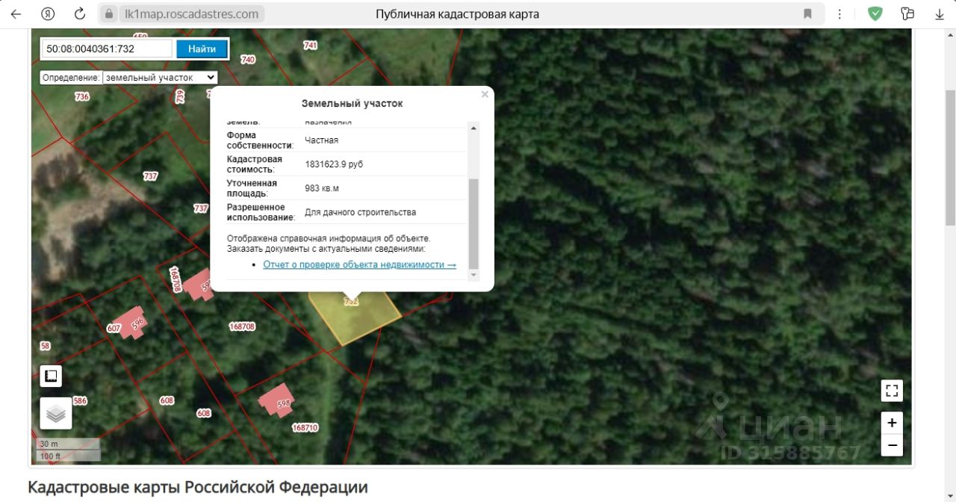The width and height of the screenshot is (956, 502).
Task: Click the red building labeled 596
Action: [131, 323]
